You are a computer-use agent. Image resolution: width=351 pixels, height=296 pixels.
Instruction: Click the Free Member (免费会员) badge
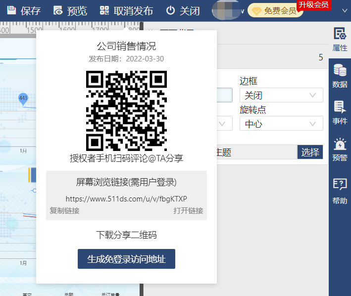click(275, 10)
